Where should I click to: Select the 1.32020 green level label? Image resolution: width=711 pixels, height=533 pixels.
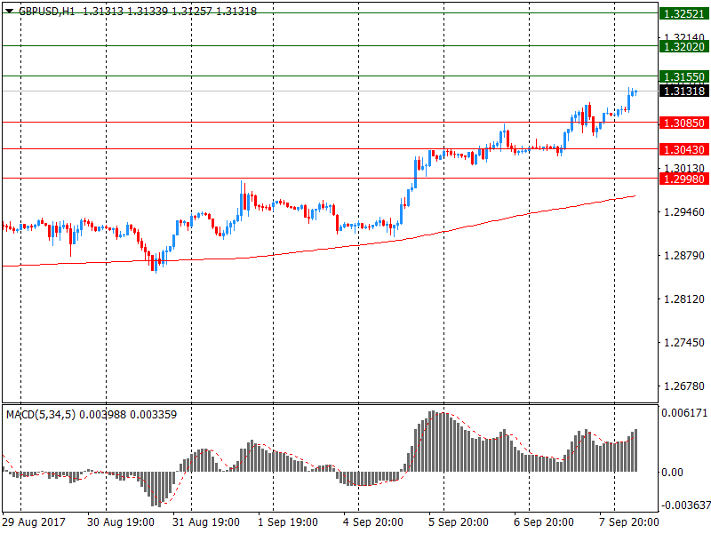[x=683, y=46]
